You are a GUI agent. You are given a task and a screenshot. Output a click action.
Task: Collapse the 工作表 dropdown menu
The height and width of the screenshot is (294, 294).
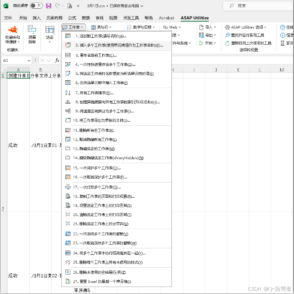point(73,27)
